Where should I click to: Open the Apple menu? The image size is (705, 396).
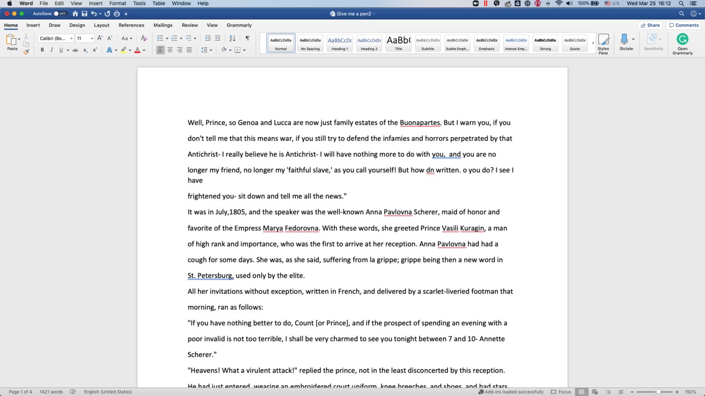click(x=9, y=3)
